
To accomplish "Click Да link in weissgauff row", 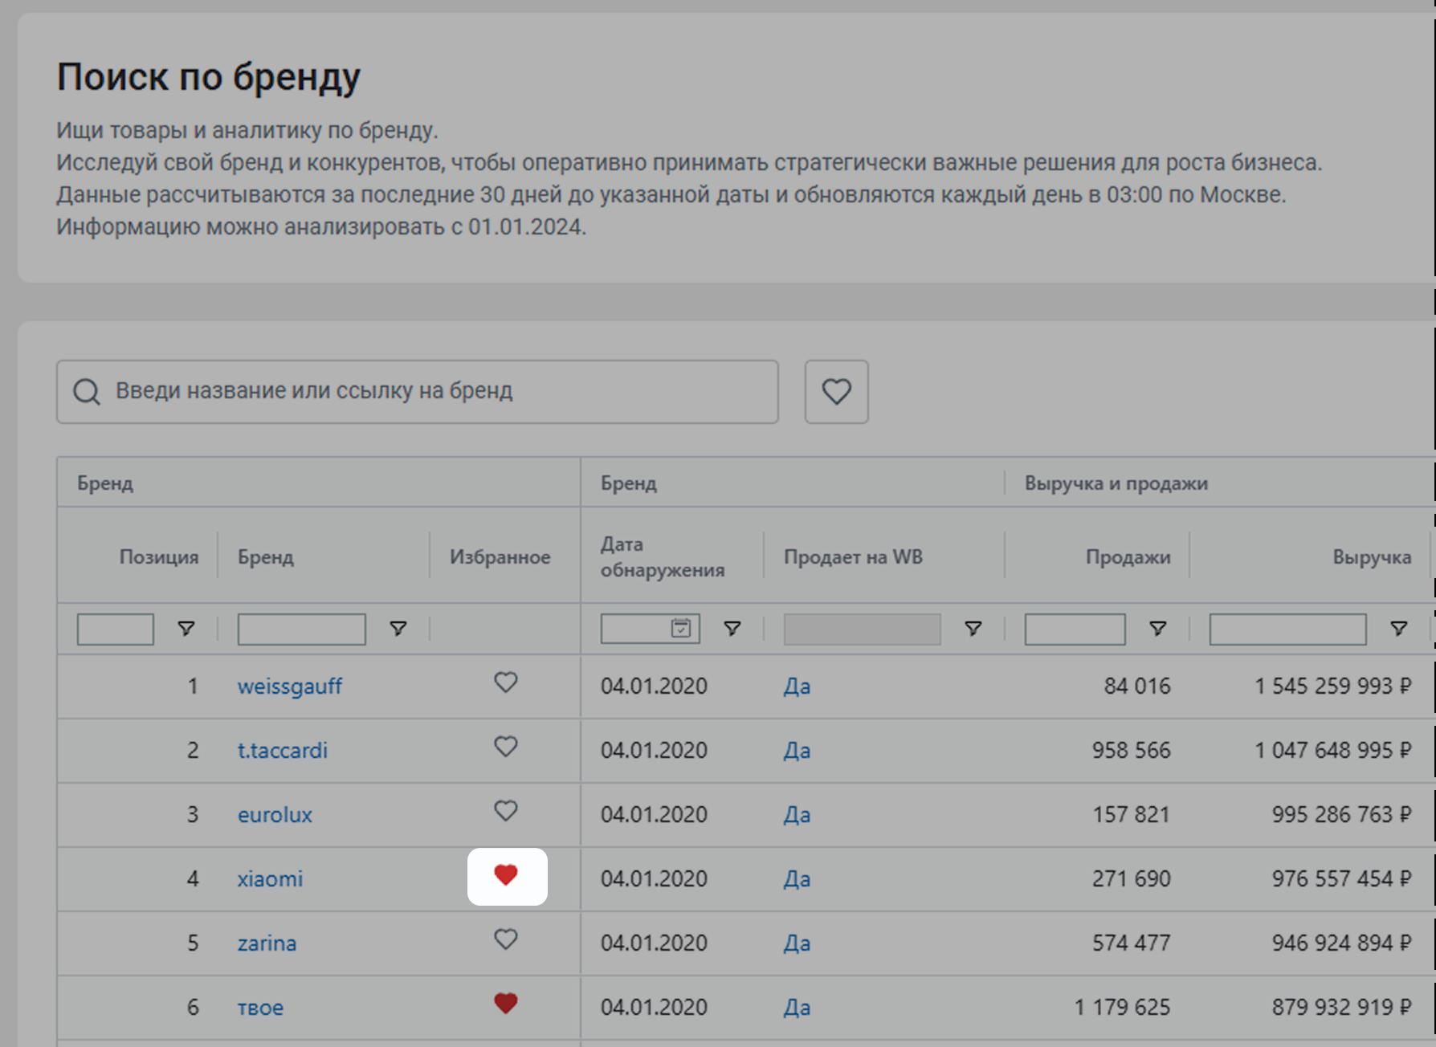I will (x=797, y=686).
